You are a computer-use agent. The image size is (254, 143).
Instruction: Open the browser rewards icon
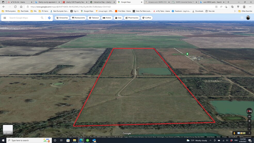point(238,7)
